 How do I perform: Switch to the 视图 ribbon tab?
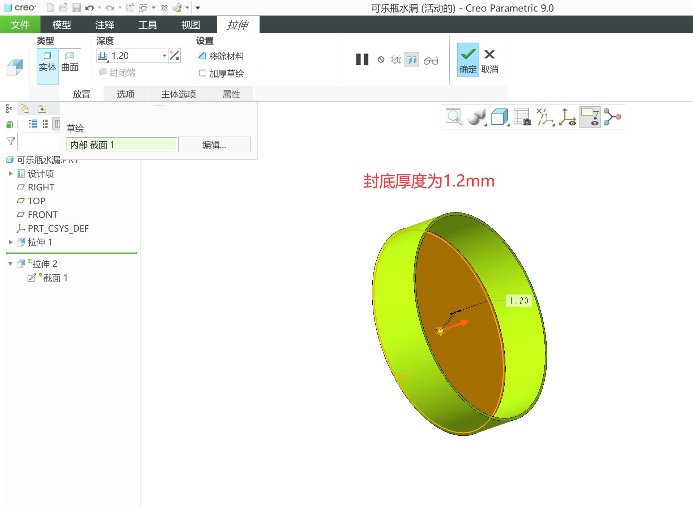click(x=191, y=25)
